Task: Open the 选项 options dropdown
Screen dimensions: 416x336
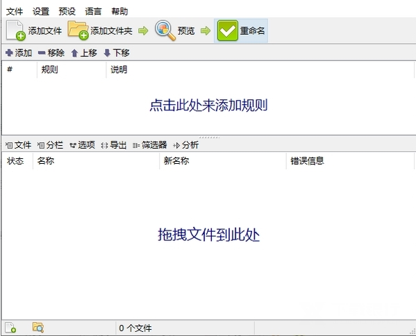Action: click(82, 145)
